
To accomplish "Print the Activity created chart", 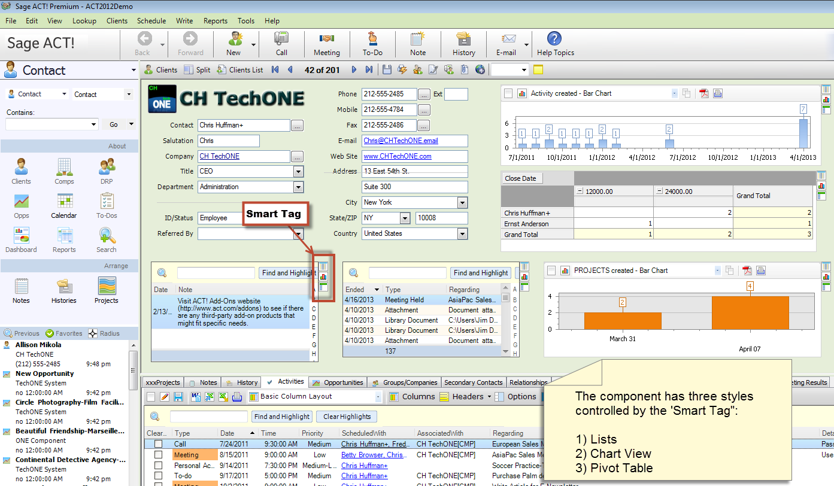I will pos(718,93).
